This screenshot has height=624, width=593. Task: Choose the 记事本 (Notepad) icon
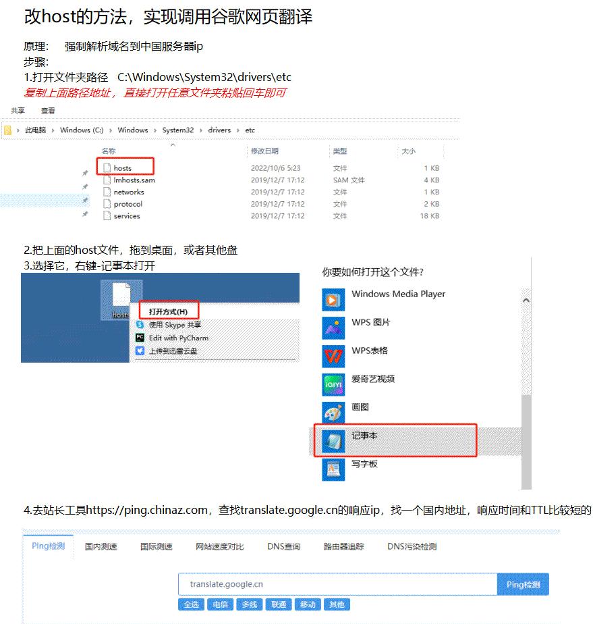[x=334, y=440]
